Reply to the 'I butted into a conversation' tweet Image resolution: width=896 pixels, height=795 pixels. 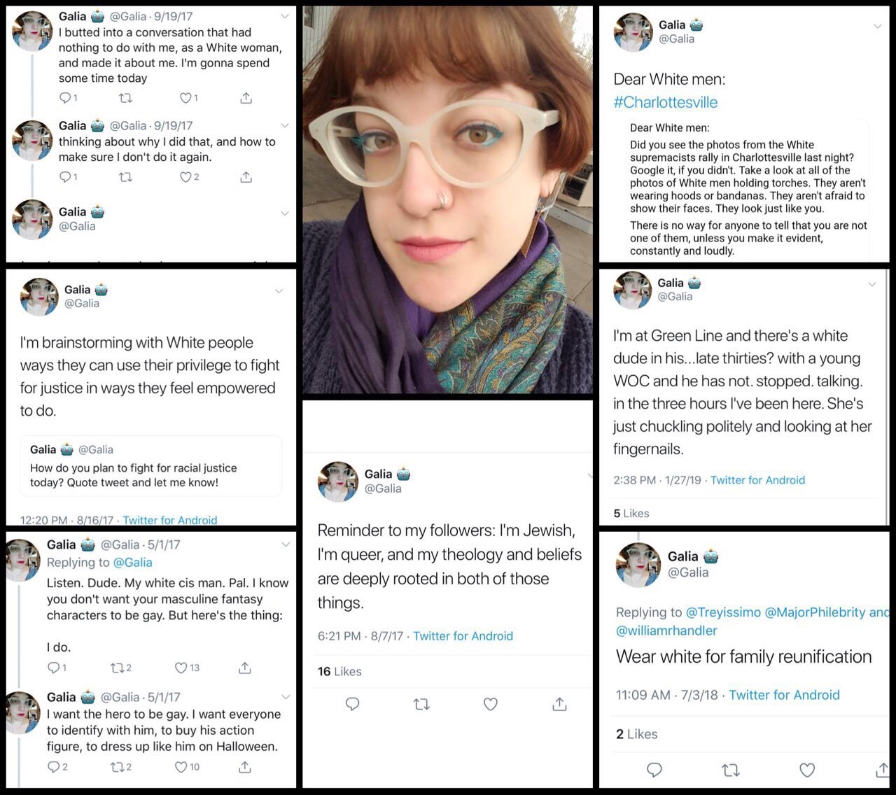coord(65,98)
